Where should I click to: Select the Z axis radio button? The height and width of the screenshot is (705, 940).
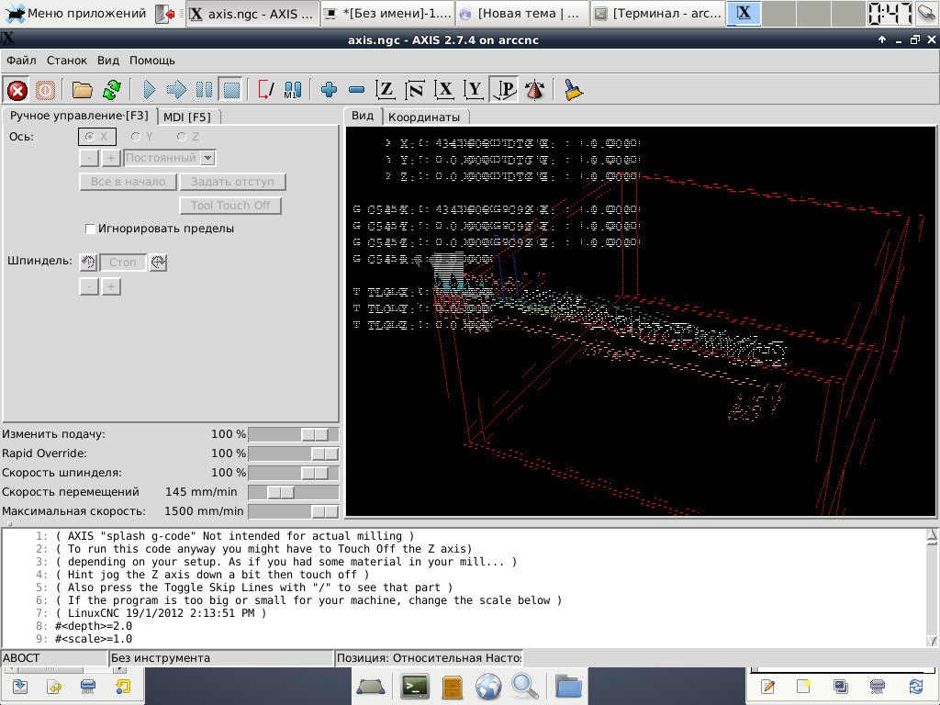[182, 137]
